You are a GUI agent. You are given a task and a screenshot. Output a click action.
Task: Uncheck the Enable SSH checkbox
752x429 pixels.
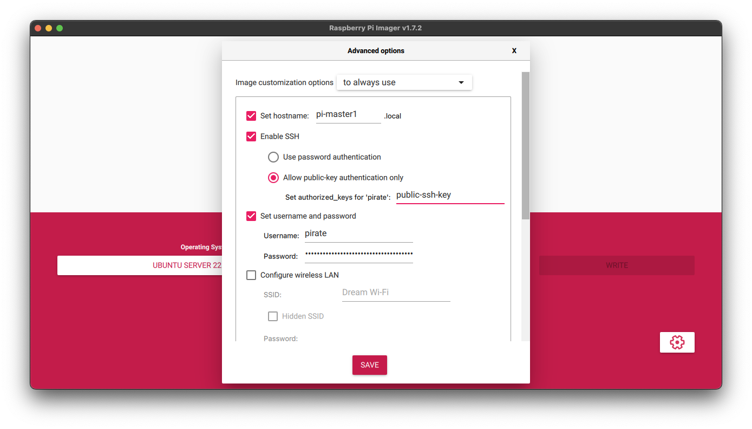[251, 136]
